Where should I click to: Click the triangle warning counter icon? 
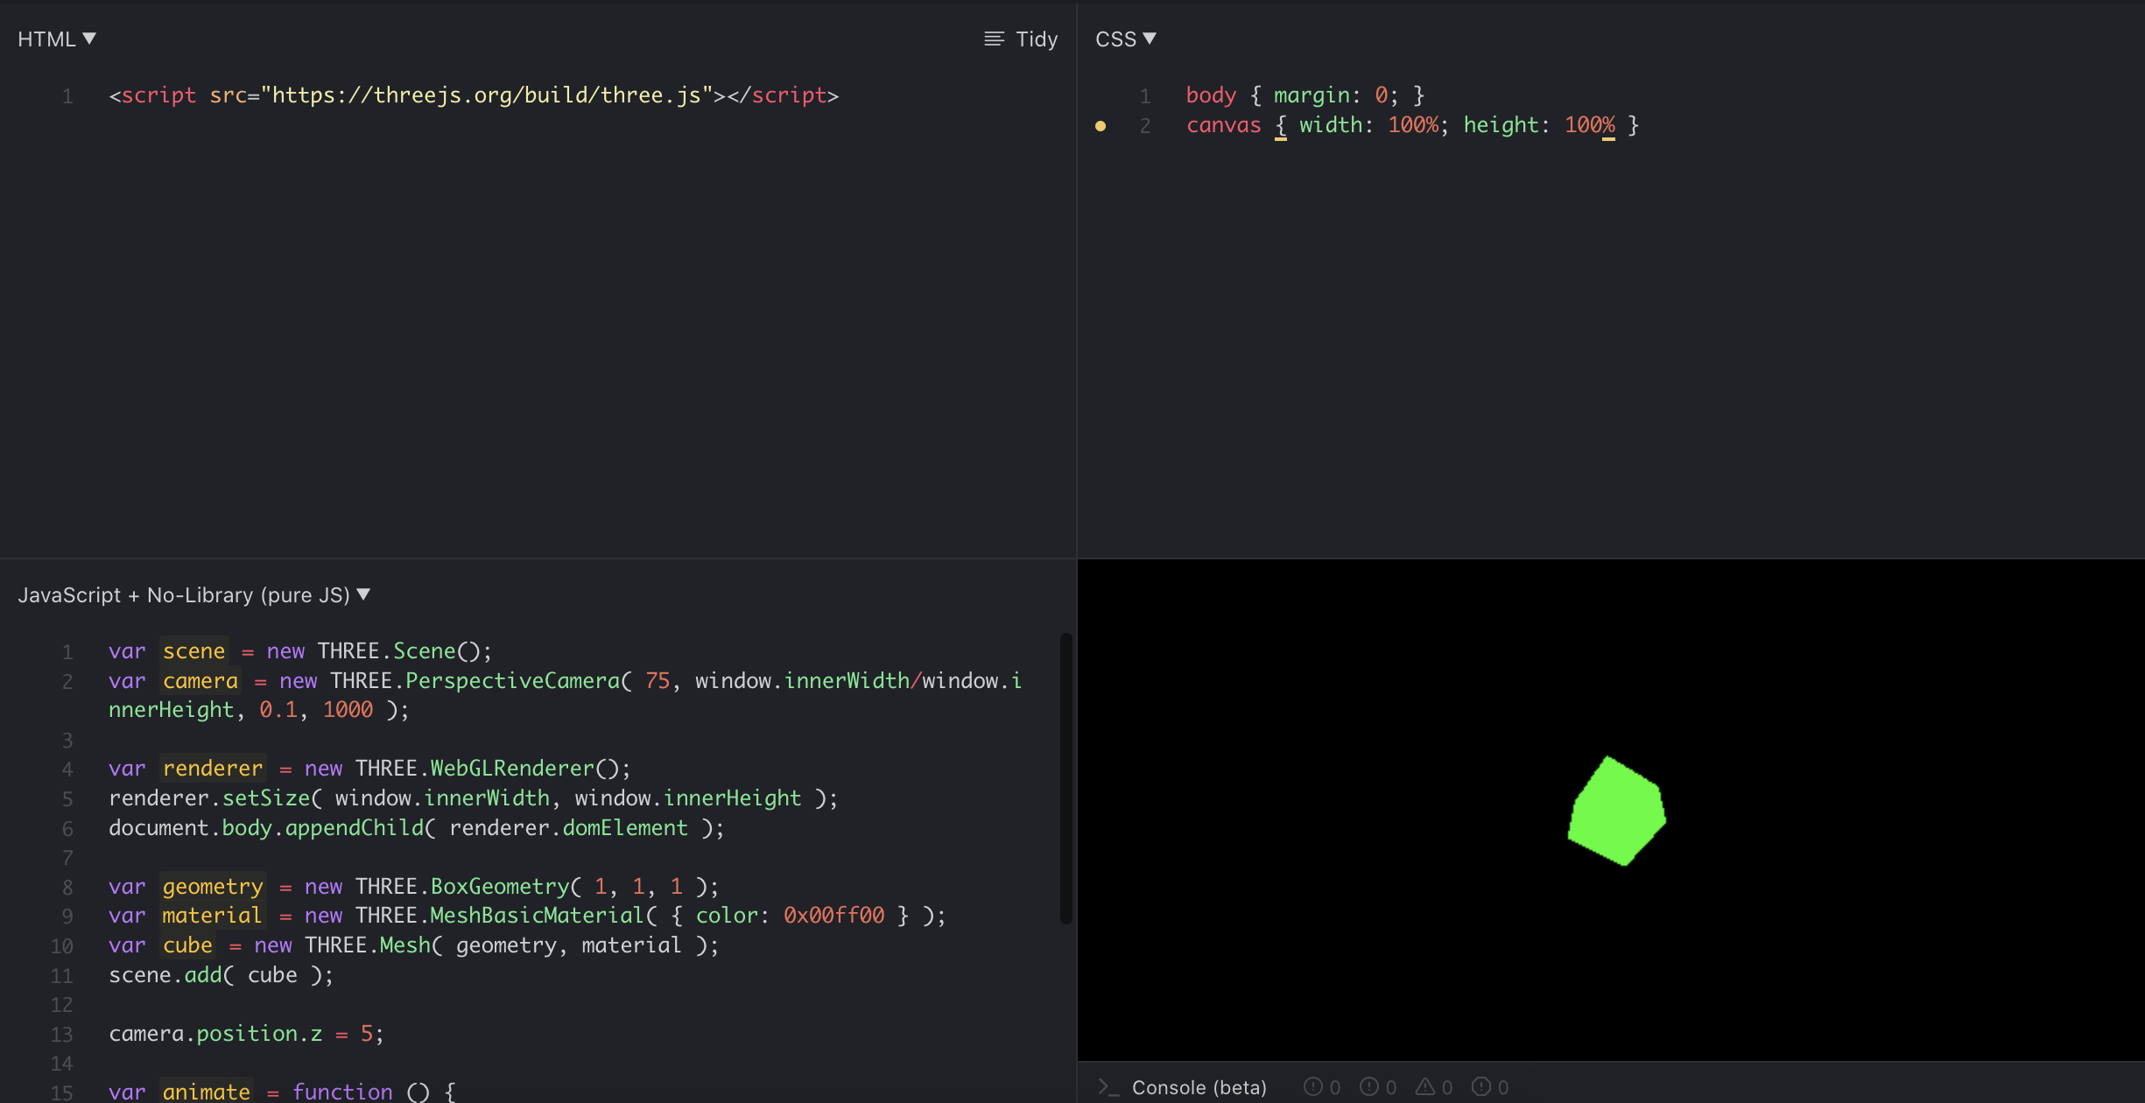(x=1425, y=1086)
